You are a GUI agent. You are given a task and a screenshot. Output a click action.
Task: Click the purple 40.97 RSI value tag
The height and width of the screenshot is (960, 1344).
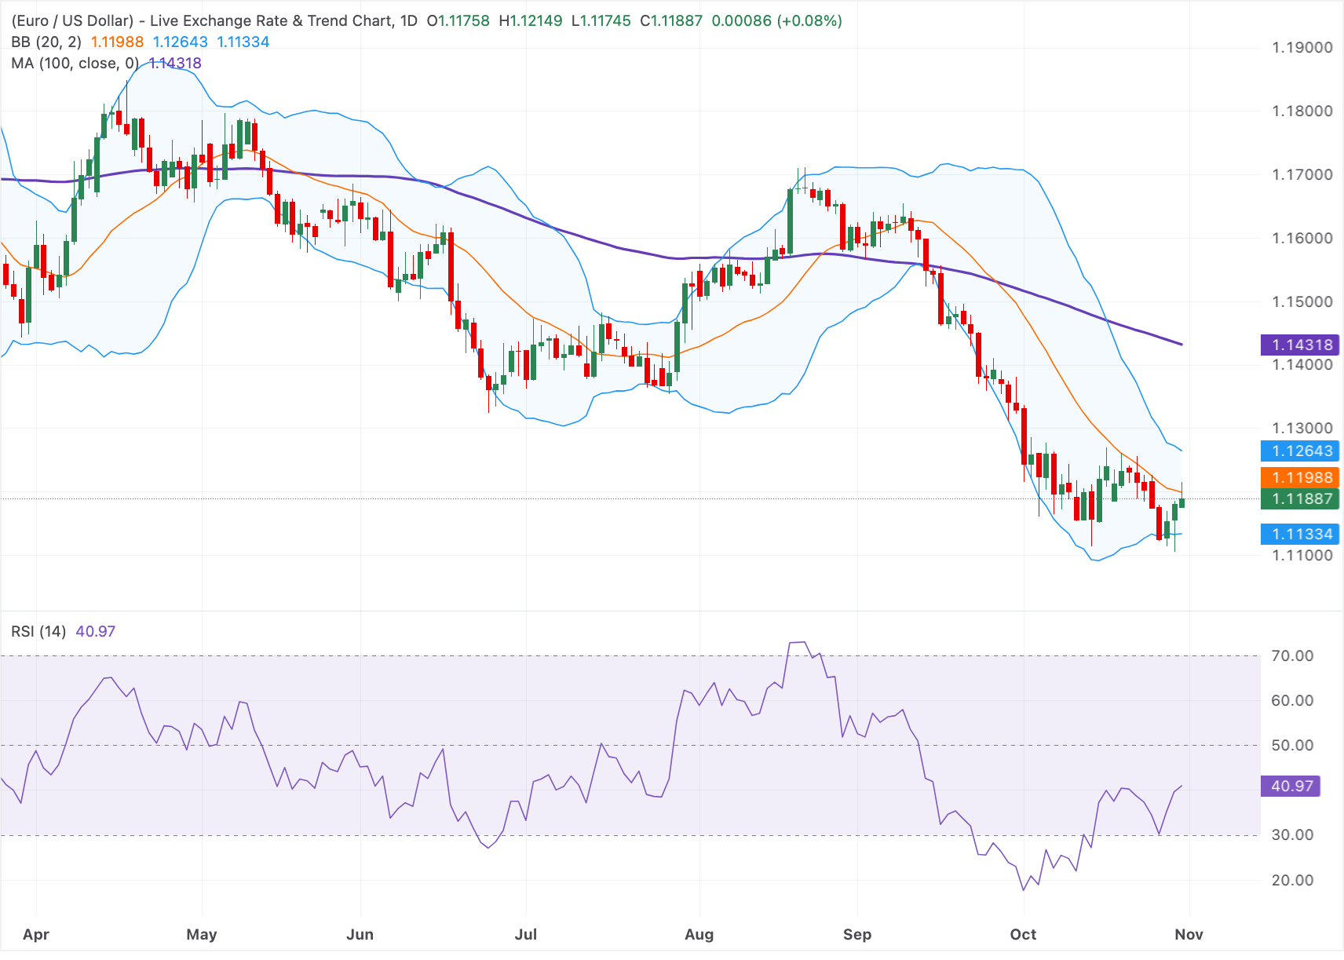(1291, 786)
